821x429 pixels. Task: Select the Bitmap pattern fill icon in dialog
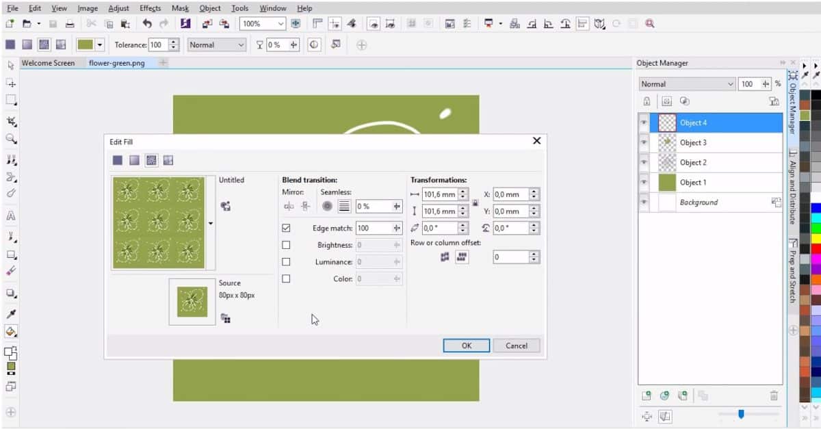click(151, 160)
